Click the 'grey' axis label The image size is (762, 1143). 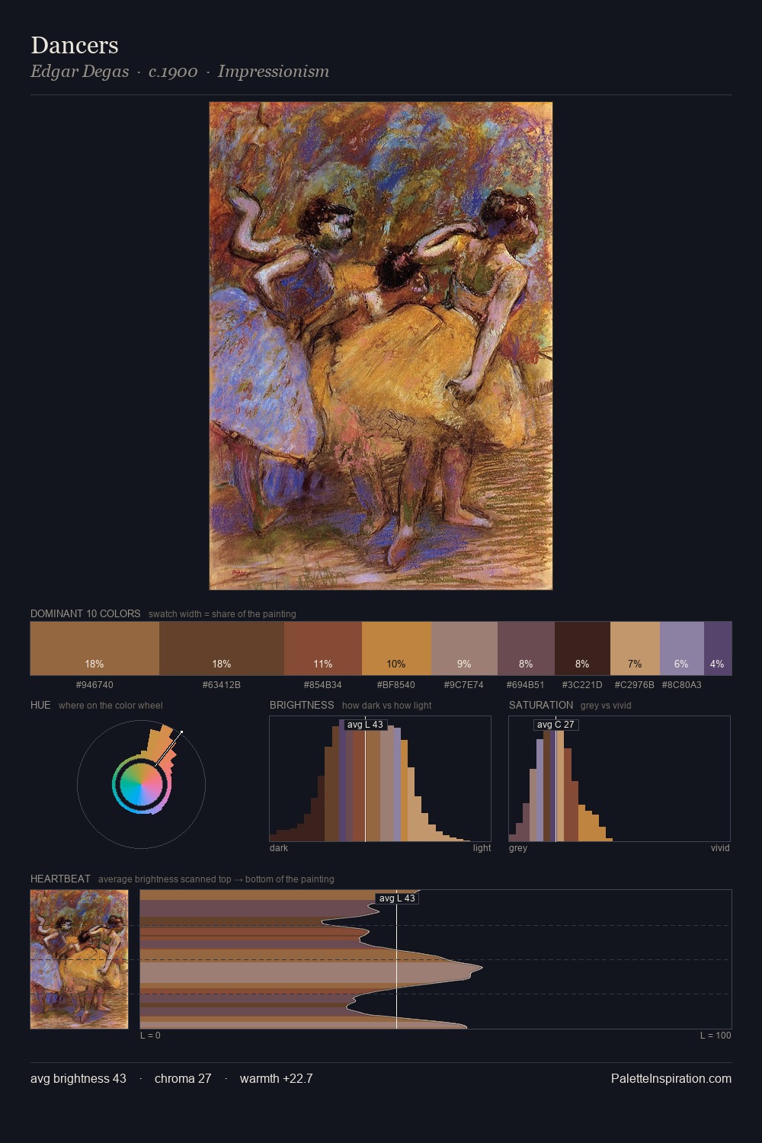(x=518, y=848)
